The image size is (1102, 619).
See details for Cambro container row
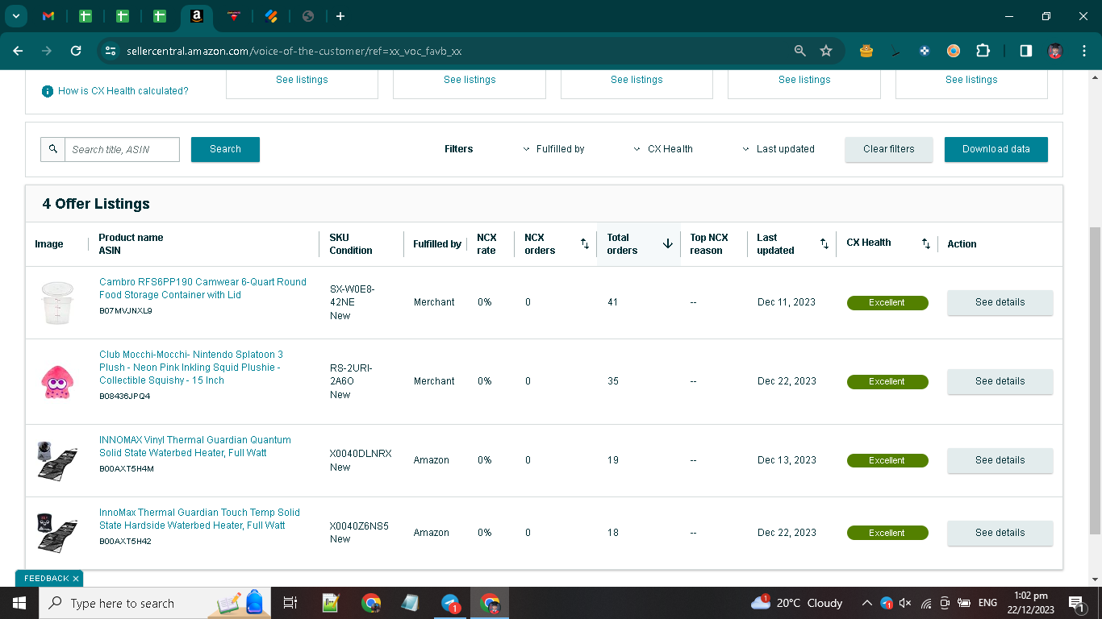point(1000,302)
